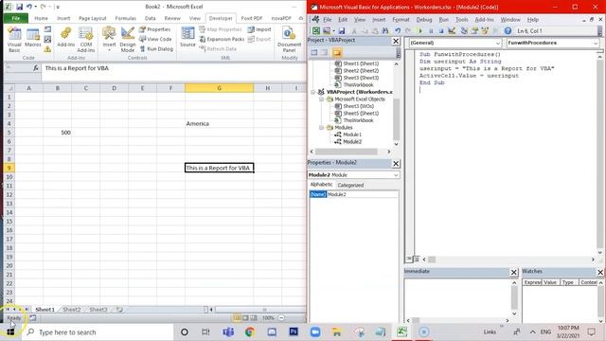606x341 pixels.
Task: Click the Find binoculars icon in VBA toolbar
Action: [x=385, y=31]
